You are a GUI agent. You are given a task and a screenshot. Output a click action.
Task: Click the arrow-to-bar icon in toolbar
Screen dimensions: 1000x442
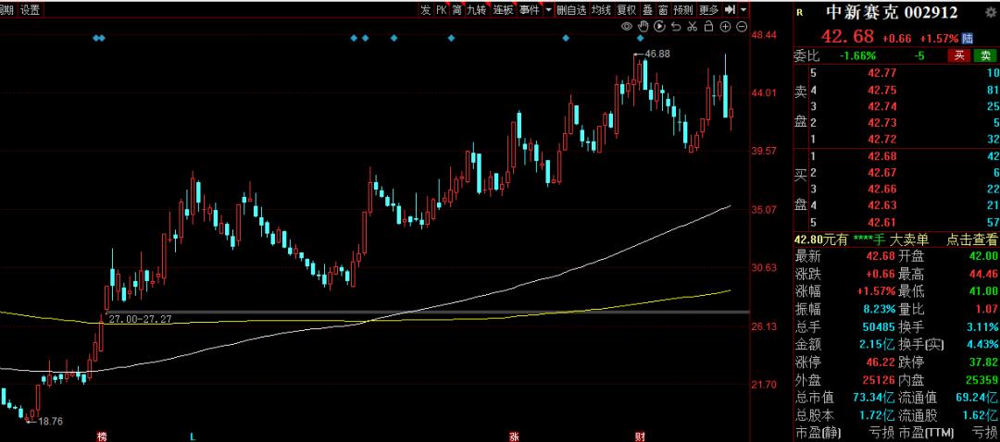coord(730,9)
